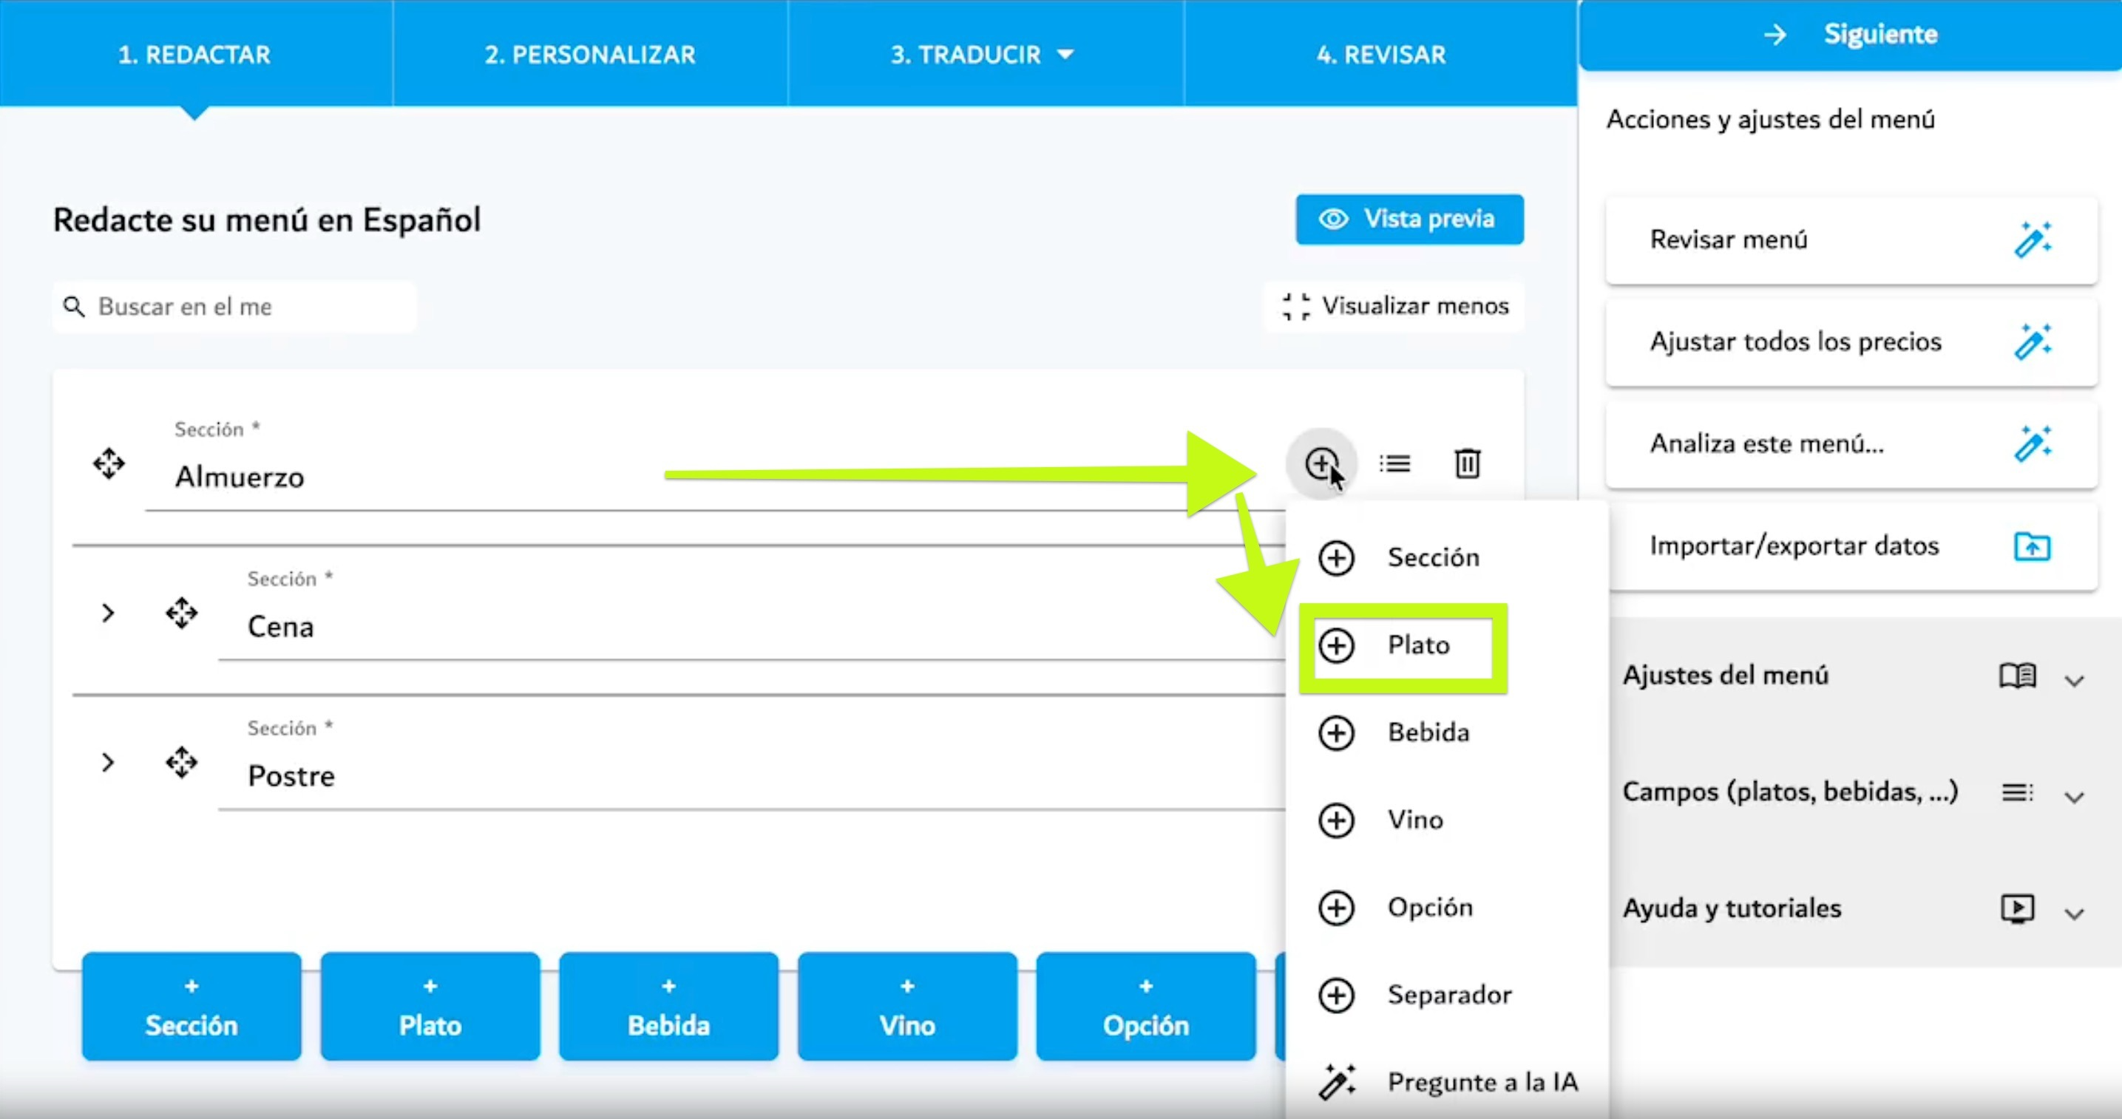Click the Buscar en el menú search field
The height and width of the screenshot is (1119, 2122).
pos(235,306)
